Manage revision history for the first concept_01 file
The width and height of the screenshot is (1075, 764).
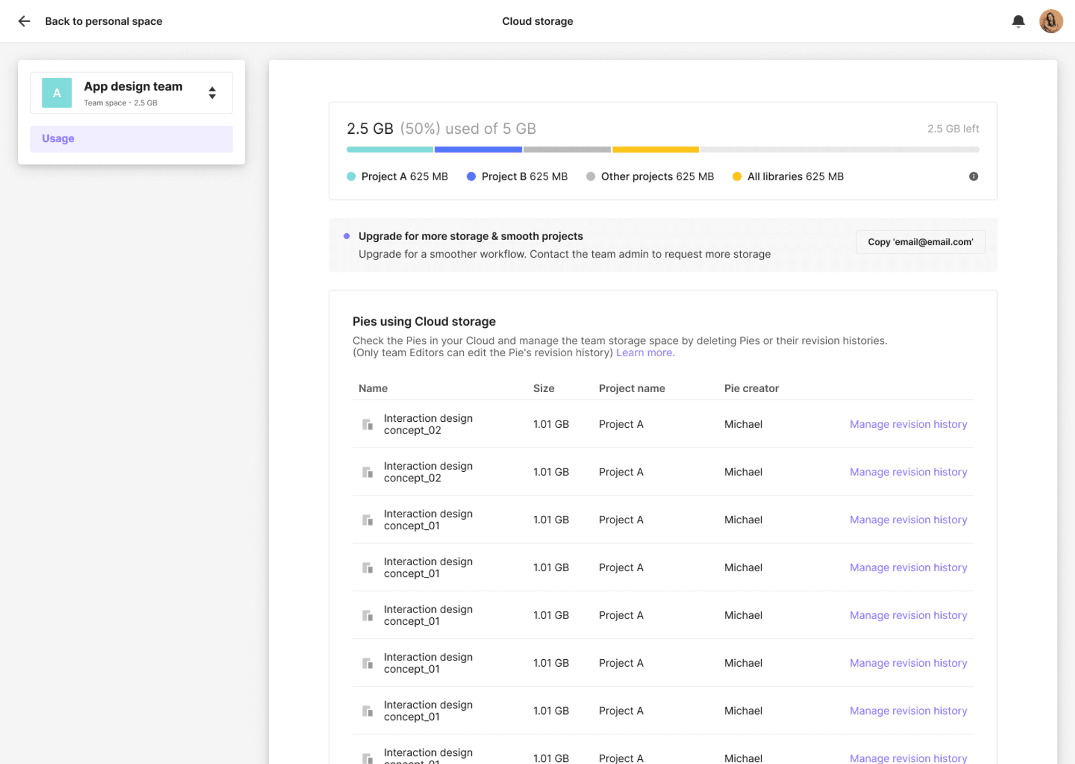pyautogui.click(x=908, y=520)
